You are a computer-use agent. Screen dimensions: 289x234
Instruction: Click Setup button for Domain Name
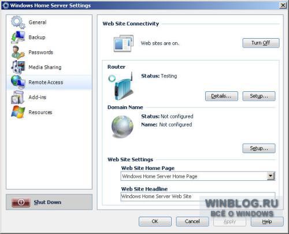click(x=259, y=148)
